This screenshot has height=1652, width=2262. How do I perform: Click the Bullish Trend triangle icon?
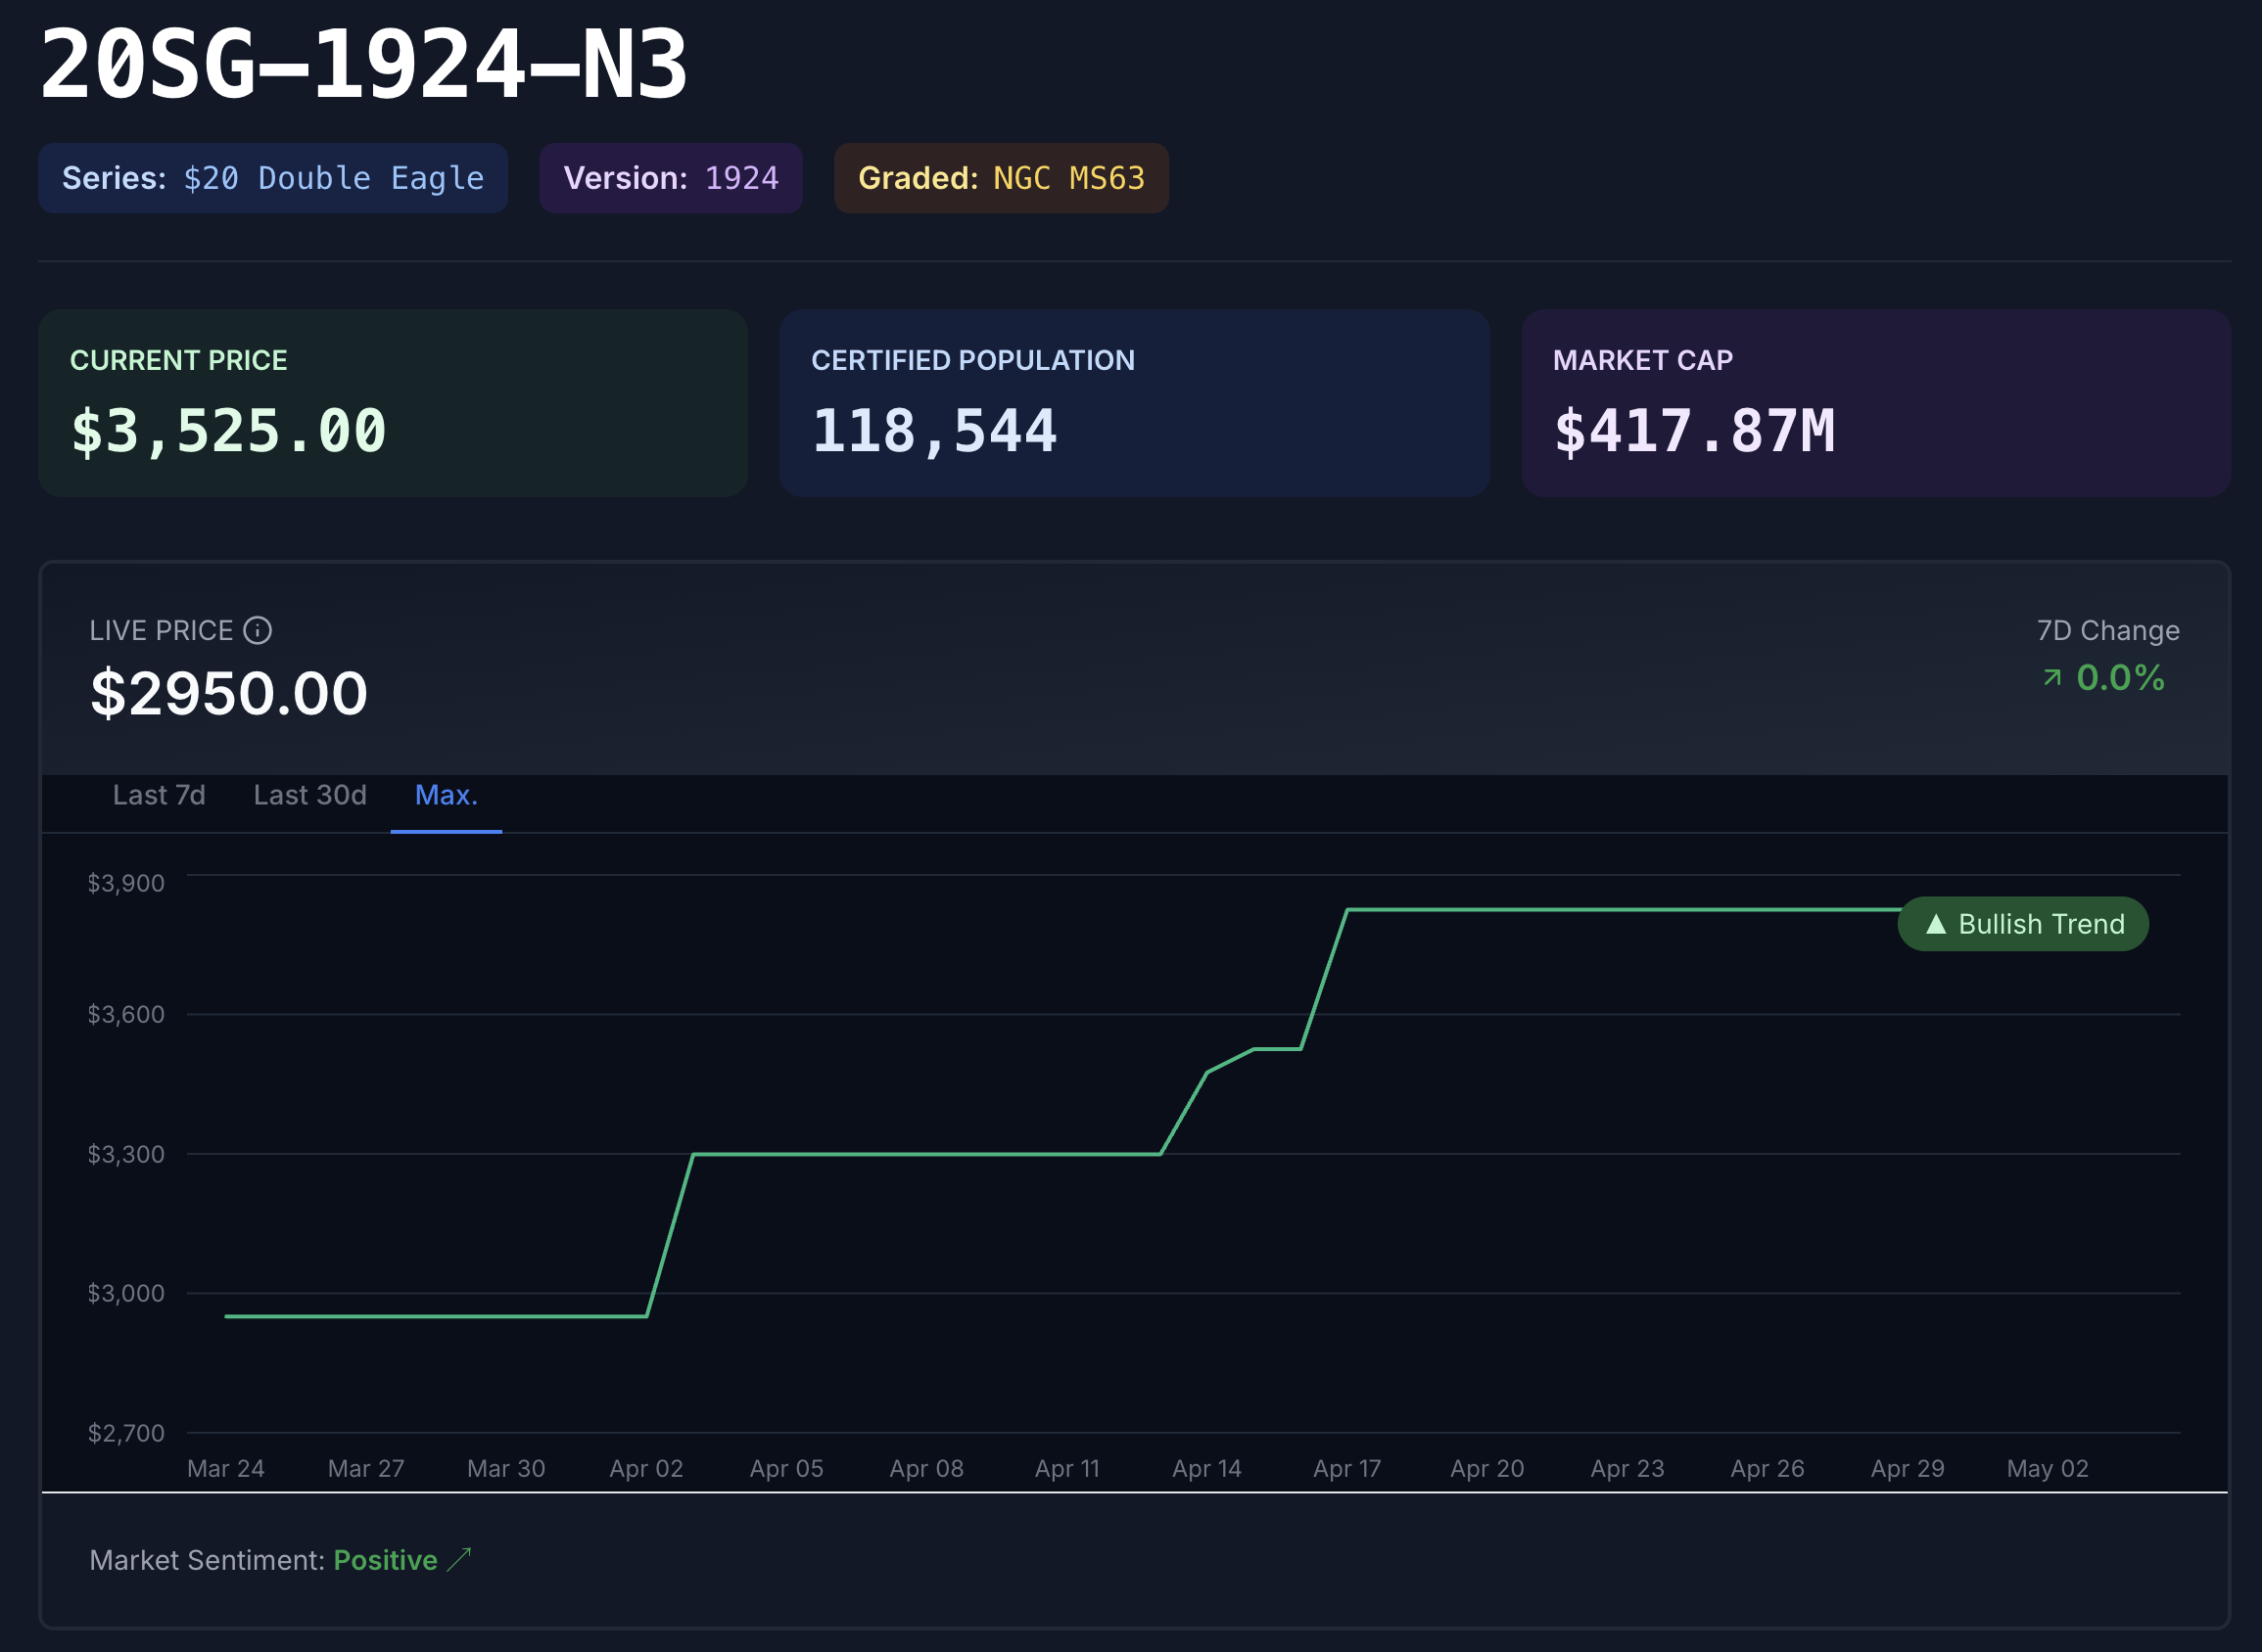[x=1936, y=924]
